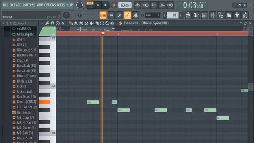This screenshot has width=254, height=143.
Task: Open the project files page icon
Action: [229, 15]
